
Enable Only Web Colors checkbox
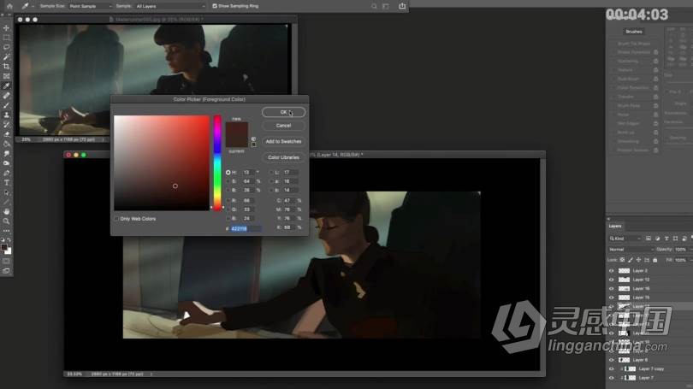coord(116,219)
